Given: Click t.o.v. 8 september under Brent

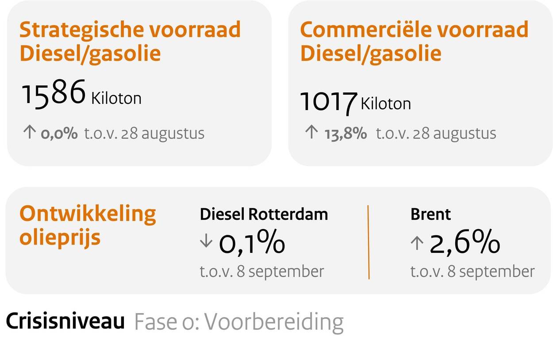Looking at the screenshot, I should pyautogui.click(x=472, y=271).
